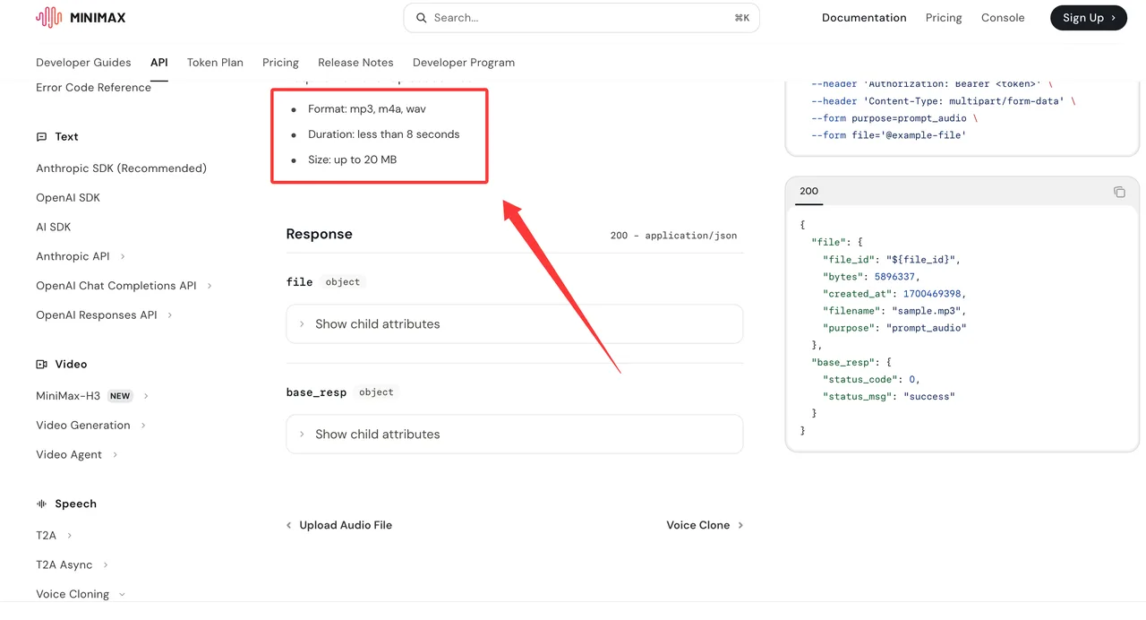This screenshot has width=1146, height=620.
Task: Expand OpenAI Responses API group
Action: click(x=104, y=315)
